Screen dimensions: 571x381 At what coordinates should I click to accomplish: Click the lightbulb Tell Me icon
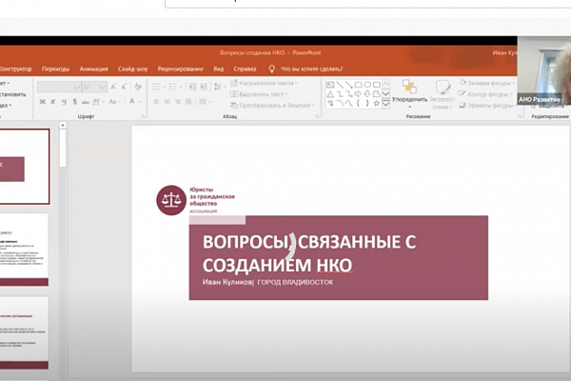pos(271,69)
